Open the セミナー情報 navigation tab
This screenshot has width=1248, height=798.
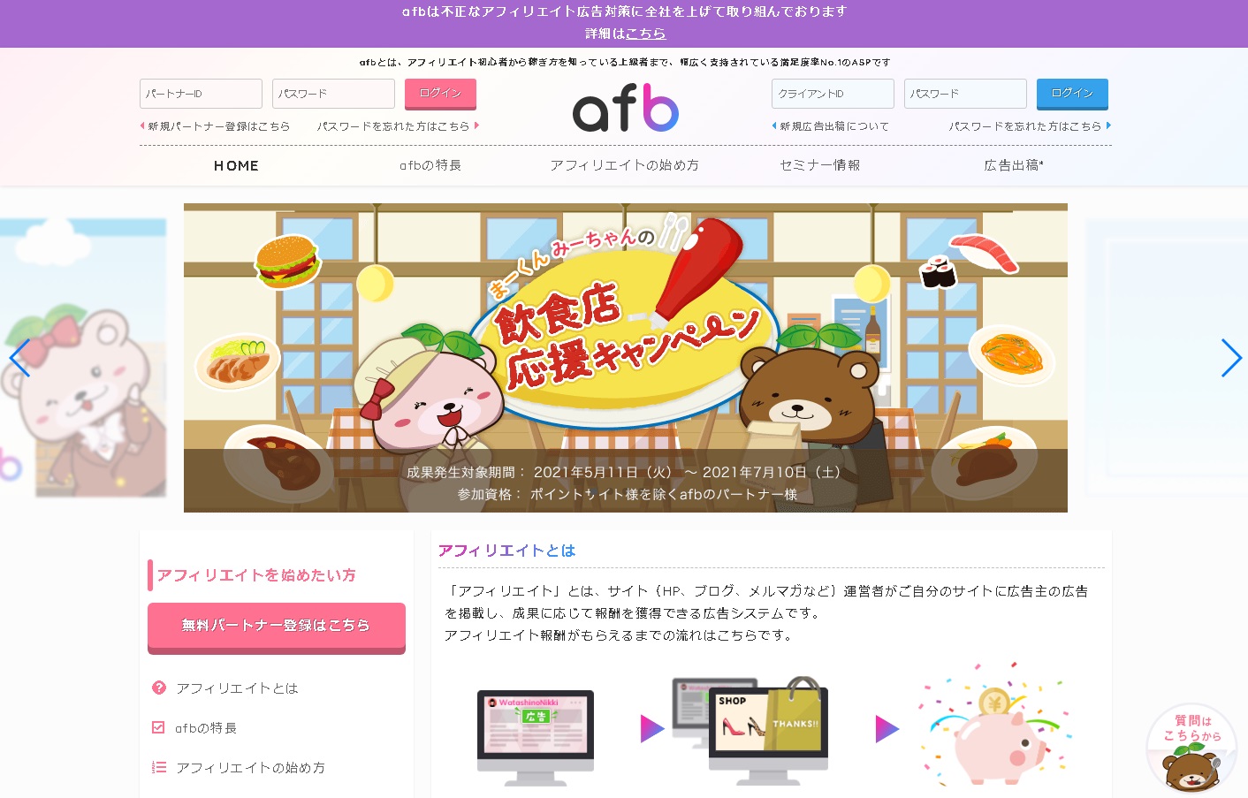(819, 165)
